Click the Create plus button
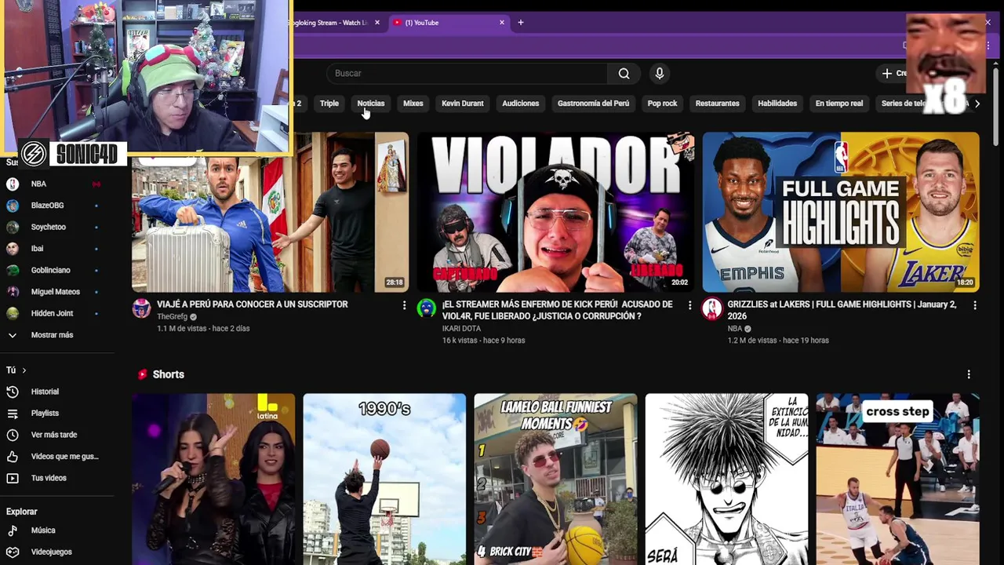 click(892, 73)
